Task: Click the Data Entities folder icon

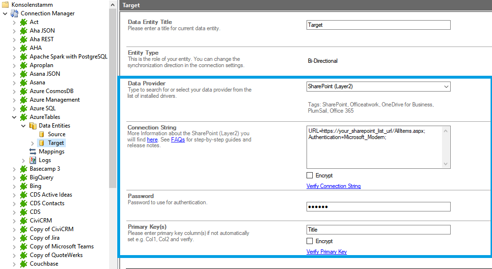Action: (33, 126)
